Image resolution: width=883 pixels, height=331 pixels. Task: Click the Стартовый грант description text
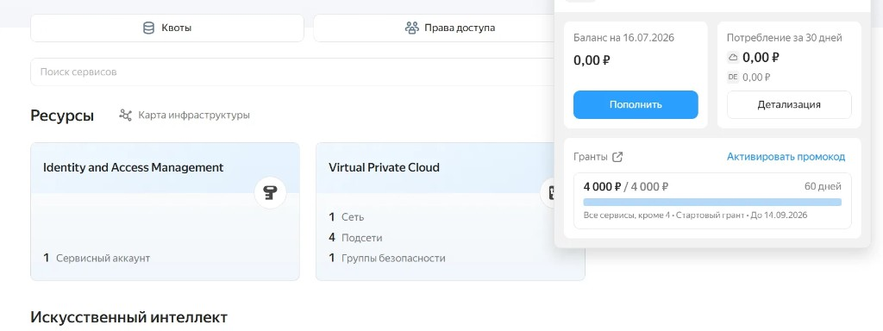coord(710,215)
